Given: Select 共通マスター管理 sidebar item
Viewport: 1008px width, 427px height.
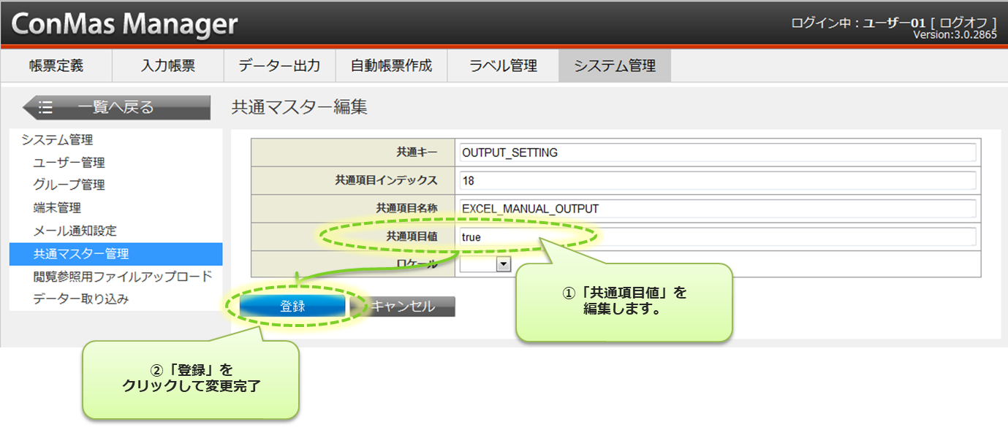Looking at the screenshot, I should [x=80, y=254].
